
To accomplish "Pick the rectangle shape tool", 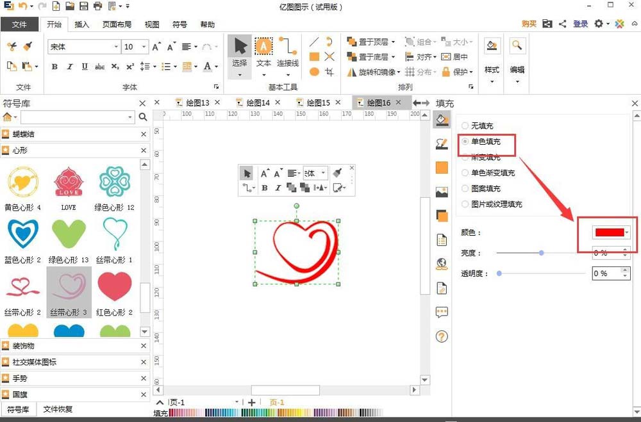I will [x=313, y=57].
